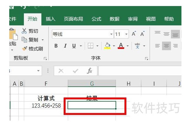Select column I header
This screenshot has height=127, width=191.
(154, 84)
